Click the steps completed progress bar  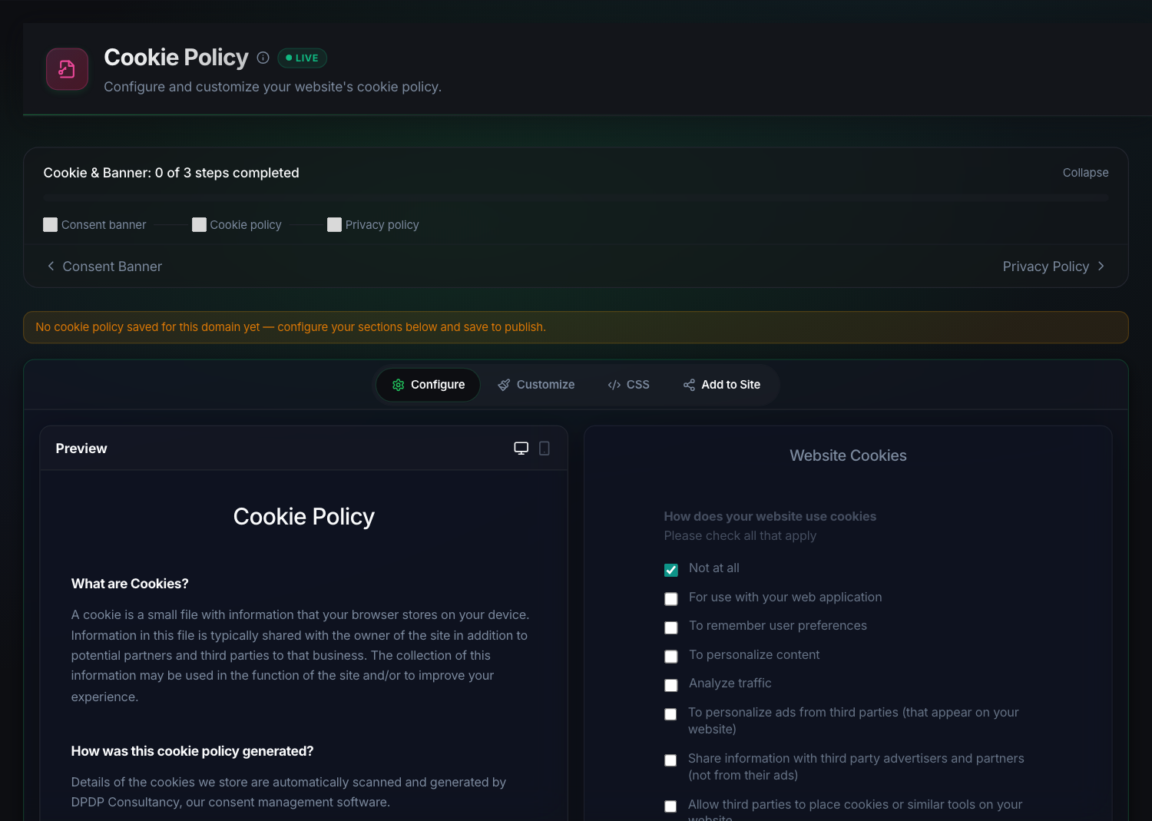pos(576,198)
